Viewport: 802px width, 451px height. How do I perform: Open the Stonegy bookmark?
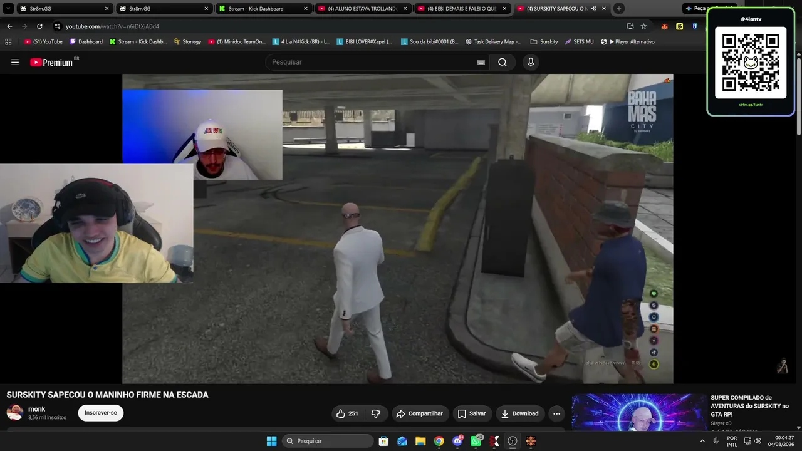pos(187,41)
